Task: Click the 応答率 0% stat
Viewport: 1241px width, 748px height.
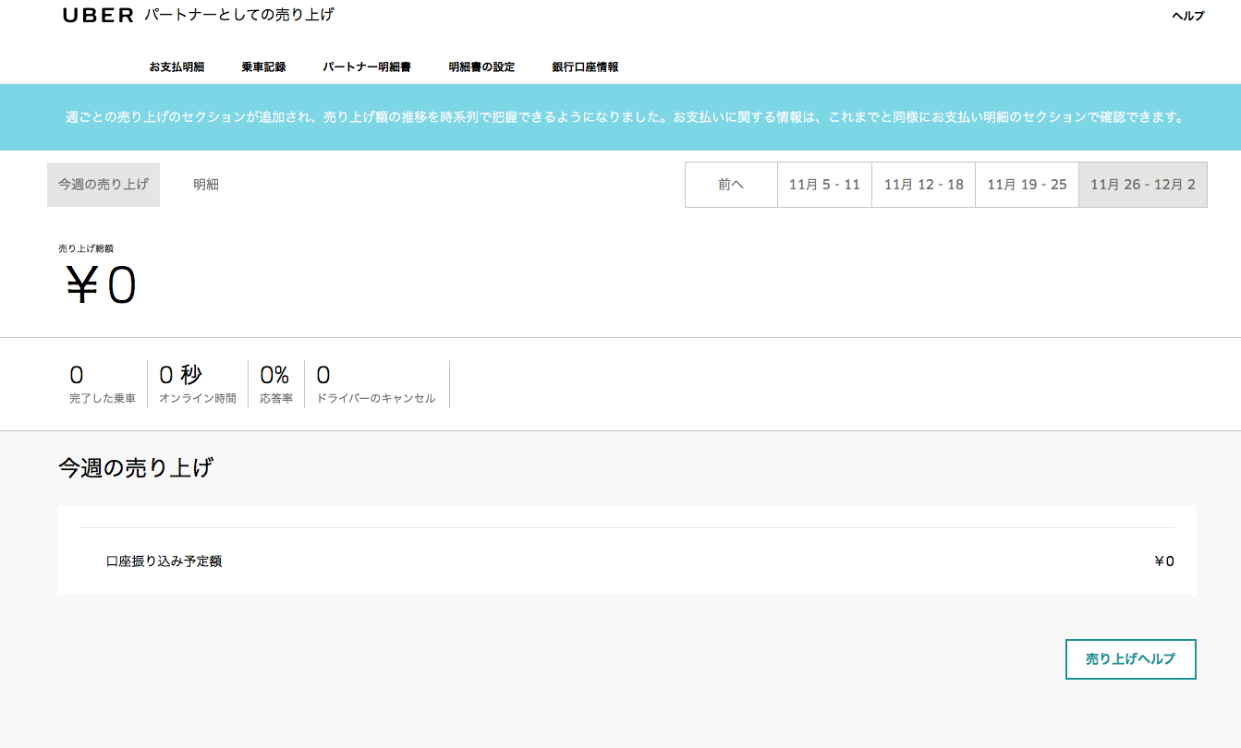Action: [x=275, y=384]
